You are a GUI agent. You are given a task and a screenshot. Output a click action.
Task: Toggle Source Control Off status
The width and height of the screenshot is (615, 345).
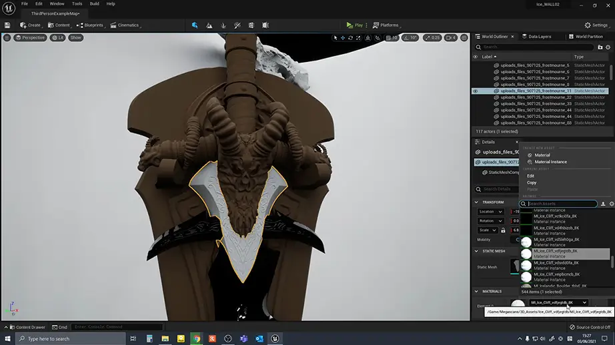[590, 327]
